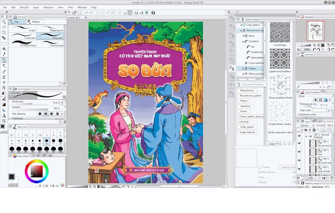The height and width of the screenshot is (213, 335).
Task: Open the Camouflage pattern material
Action: click(x=280, y=32)
